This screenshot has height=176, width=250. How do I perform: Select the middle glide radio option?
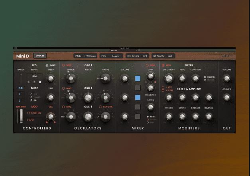[31, 97]
